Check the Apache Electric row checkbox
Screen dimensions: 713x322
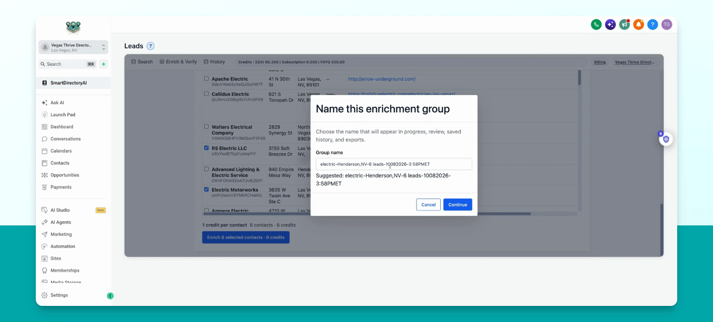[x=206, y=79]
